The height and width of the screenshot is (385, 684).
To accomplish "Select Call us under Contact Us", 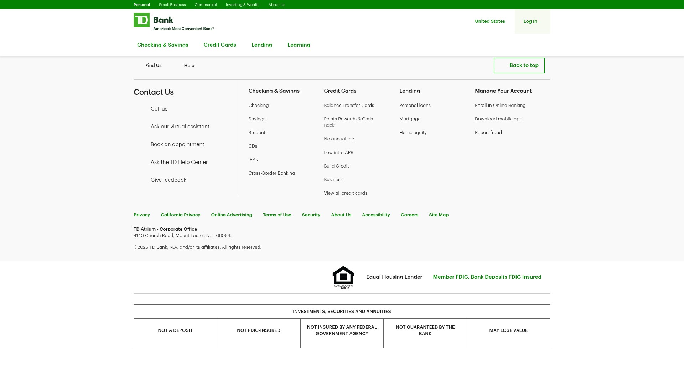I will click(x=159, y=109).
